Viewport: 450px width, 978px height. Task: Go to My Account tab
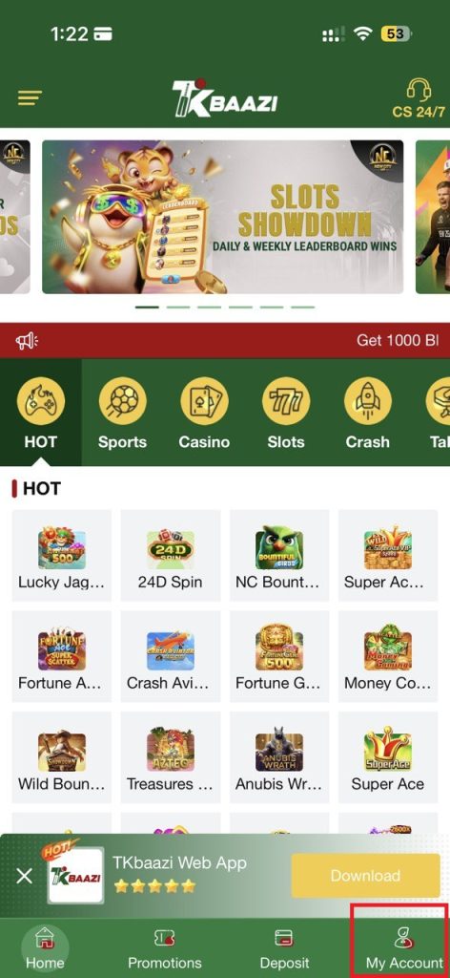(403, 948)
